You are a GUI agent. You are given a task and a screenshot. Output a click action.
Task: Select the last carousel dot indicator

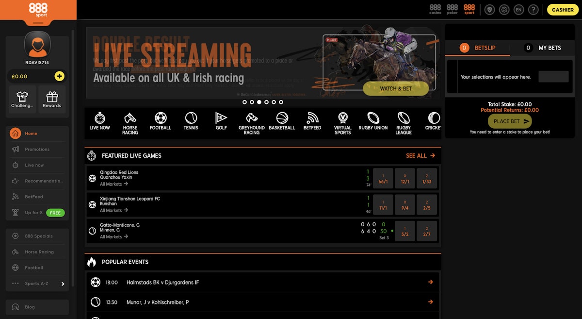[281, 102]
